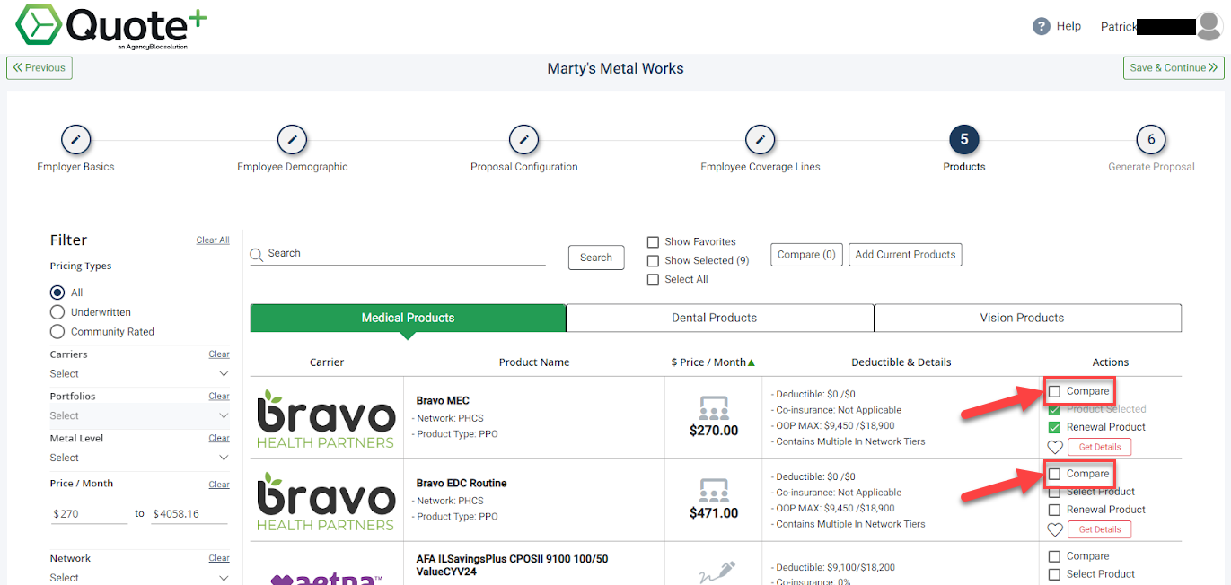
Task: Open the user profile avatar
Action: [x=1209, y=26]
